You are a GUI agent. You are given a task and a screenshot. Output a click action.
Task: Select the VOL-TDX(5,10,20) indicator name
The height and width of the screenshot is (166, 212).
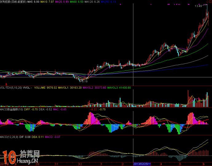pos(11,88)
